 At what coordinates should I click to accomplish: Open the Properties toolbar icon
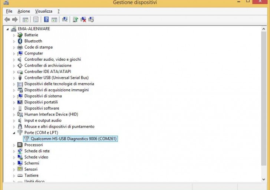tap(36, 19)
